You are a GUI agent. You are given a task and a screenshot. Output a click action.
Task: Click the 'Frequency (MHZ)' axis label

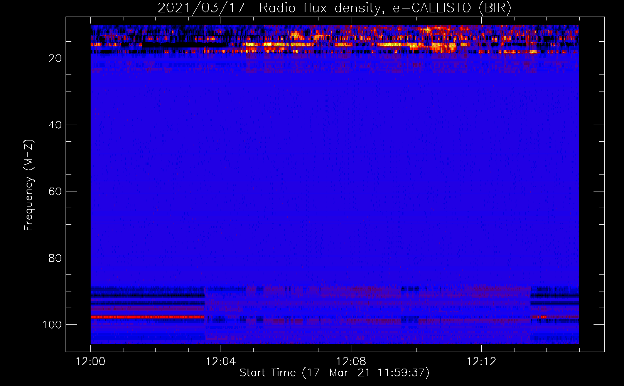pos(29,185)
